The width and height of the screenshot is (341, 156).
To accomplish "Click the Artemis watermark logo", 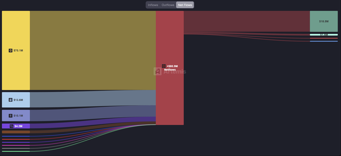I will point(158,71).
